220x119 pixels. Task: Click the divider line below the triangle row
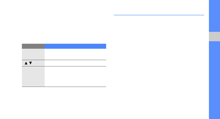[x=64, y=66]
